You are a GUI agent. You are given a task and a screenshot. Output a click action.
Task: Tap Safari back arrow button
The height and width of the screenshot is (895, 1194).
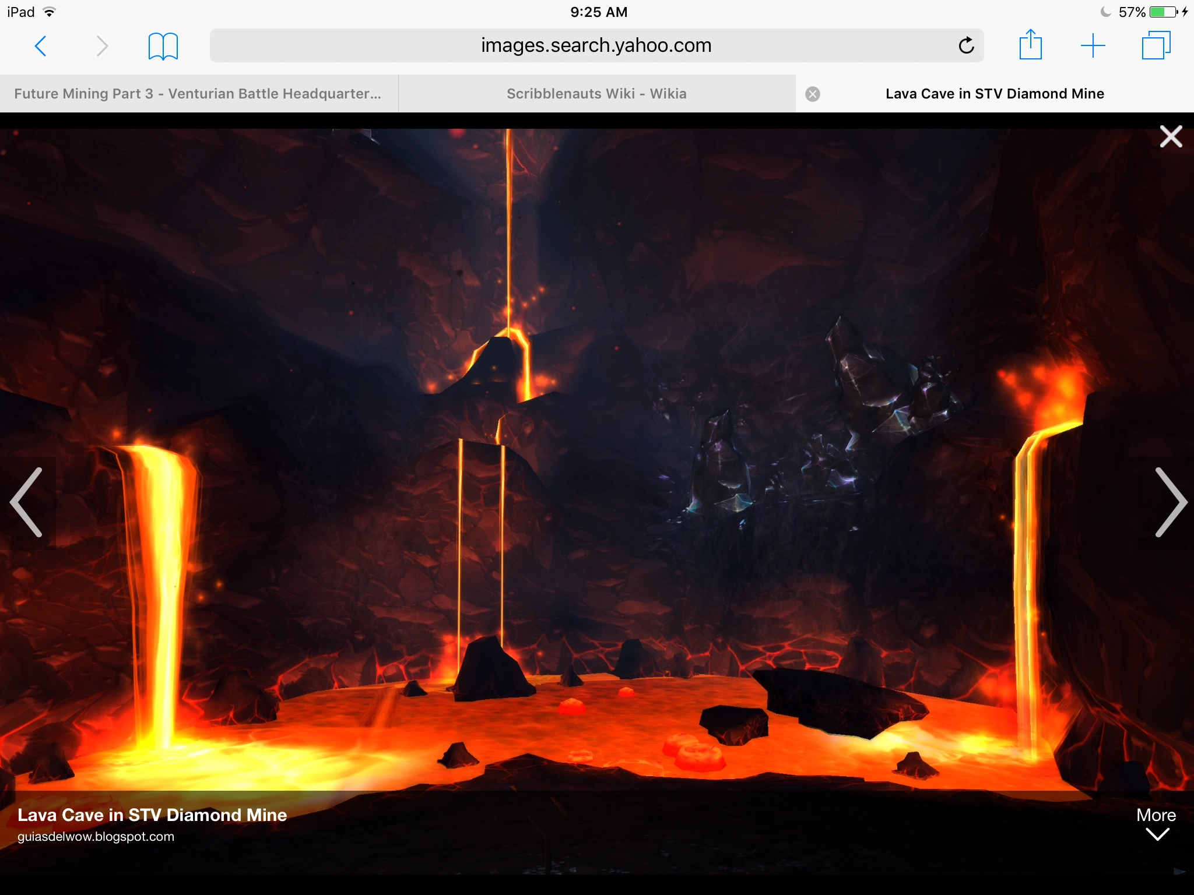point(40,46)
